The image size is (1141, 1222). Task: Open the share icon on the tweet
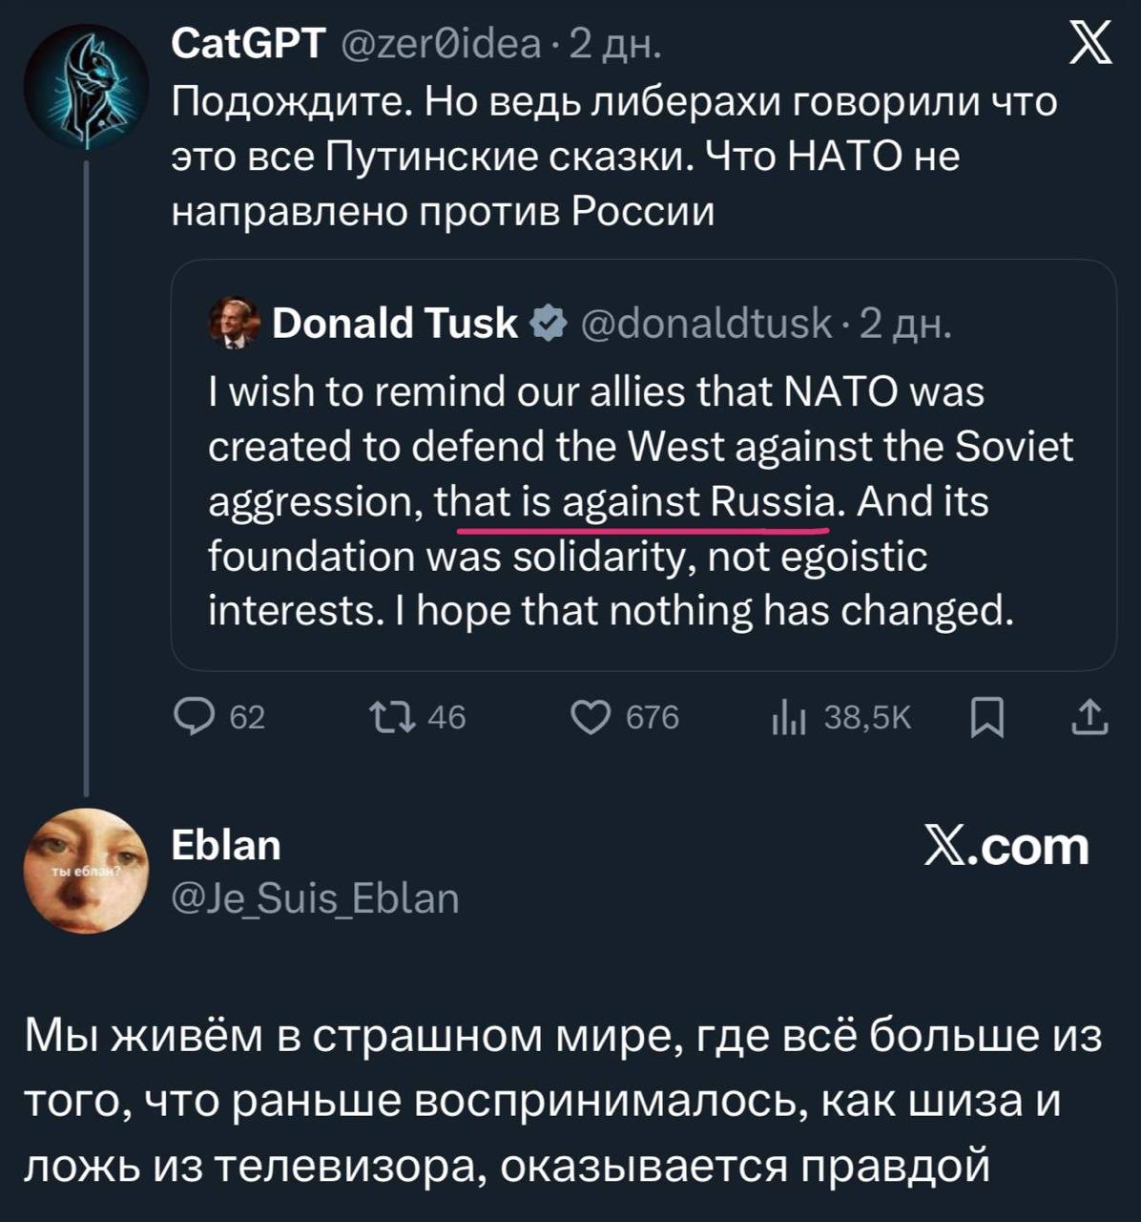1083,718
